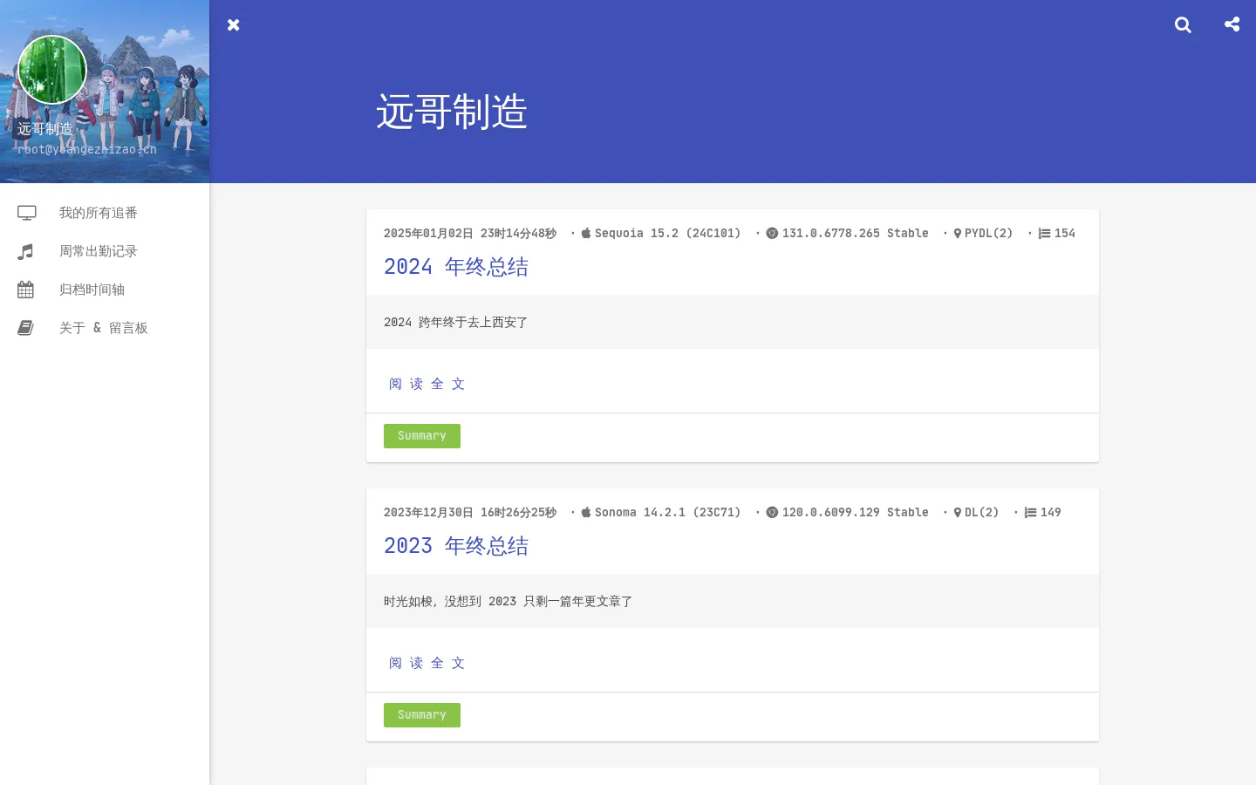Open 我的所有追番 menu item
Image resolution: width=1256 pixels, height=785 pixels.
tap(105, 213)
